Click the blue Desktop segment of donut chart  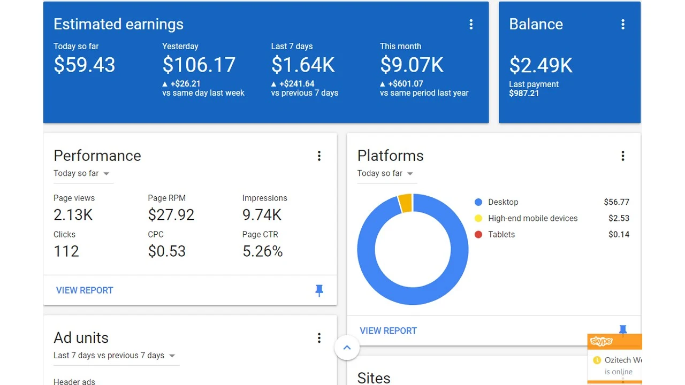[413, 296]
